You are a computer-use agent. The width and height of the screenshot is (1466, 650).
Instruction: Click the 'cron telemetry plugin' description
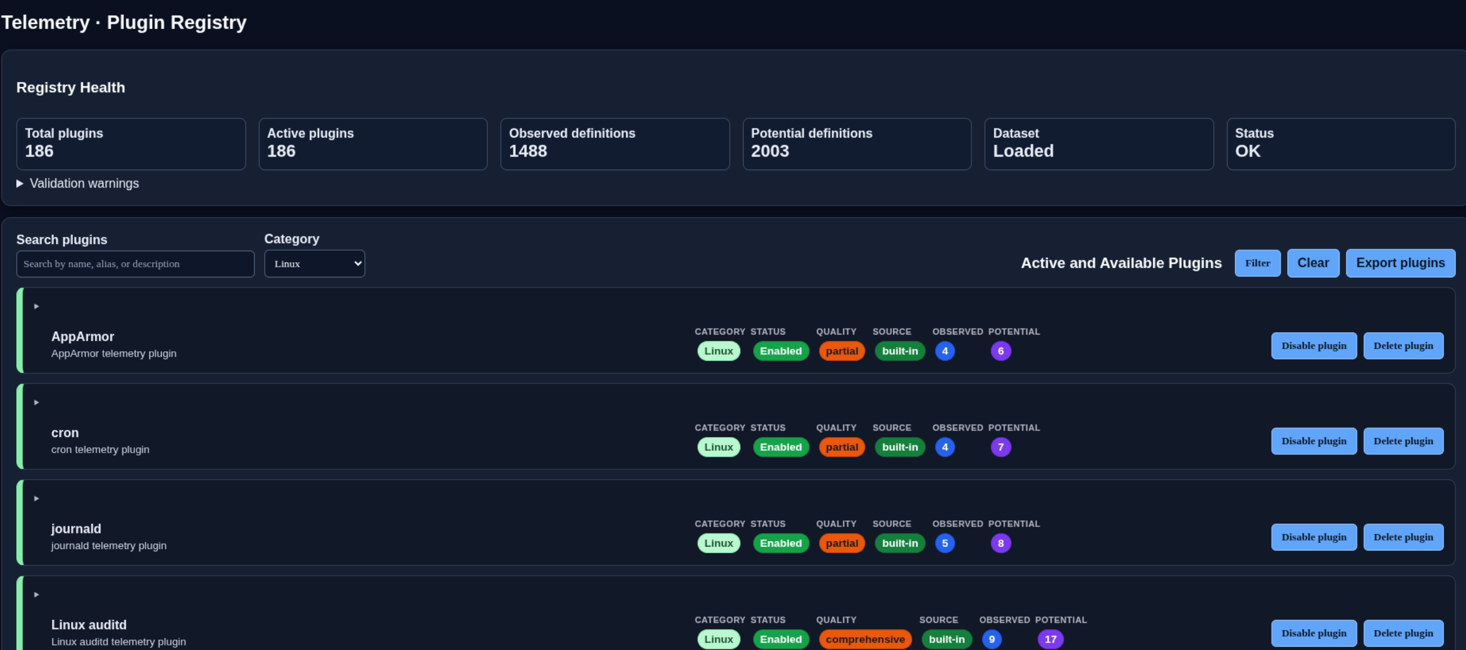[100, 449]
